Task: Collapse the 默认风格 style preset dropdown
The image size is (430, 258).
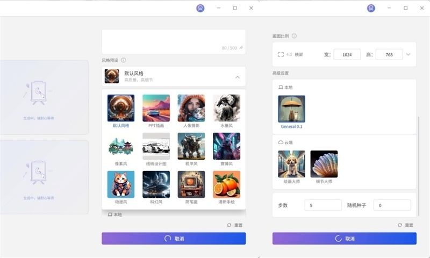Action: click(x=238, y=77)
